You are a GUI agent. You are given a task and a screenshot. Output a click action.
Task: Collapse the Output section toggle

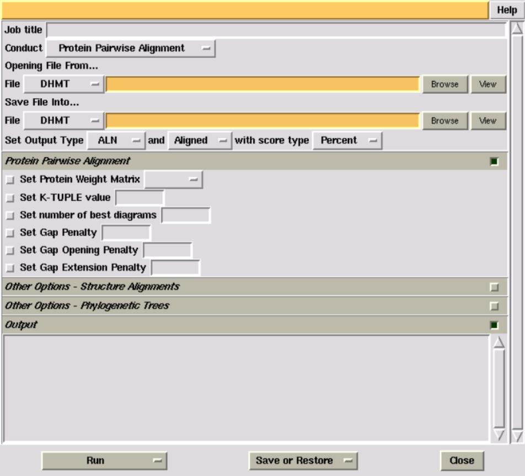(x=494, y=325)
